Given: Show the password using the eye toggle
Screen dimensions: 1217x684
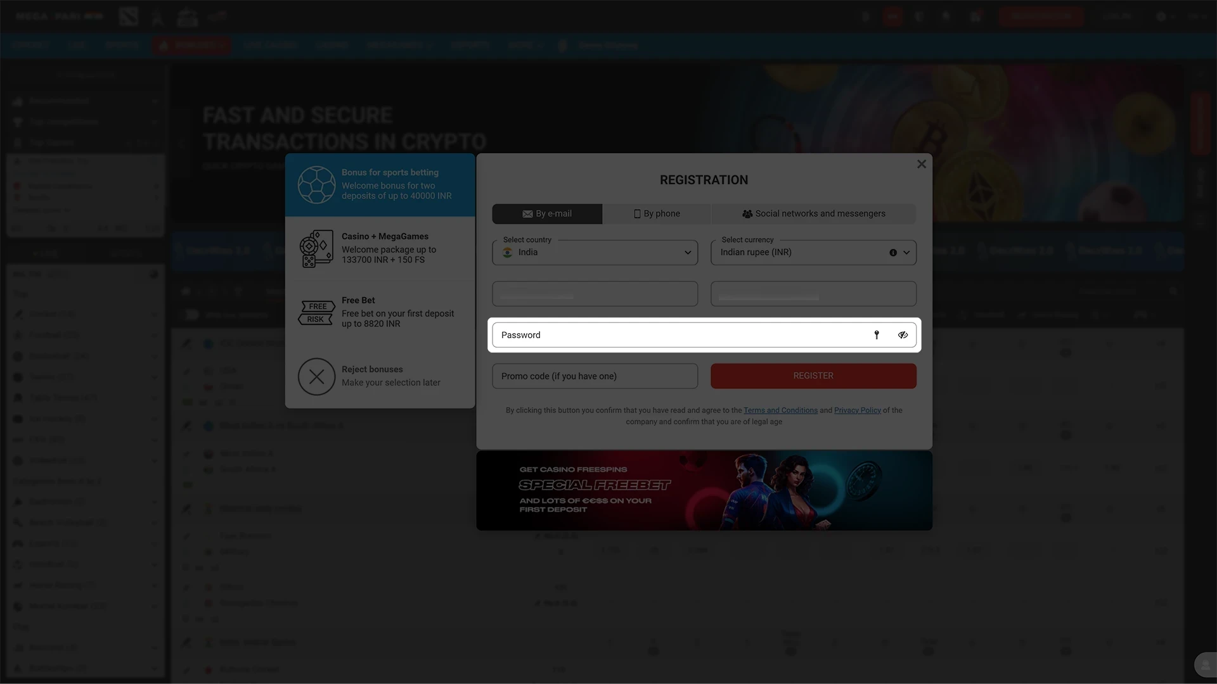Looking at the screenshot, I should click(903, 334).
